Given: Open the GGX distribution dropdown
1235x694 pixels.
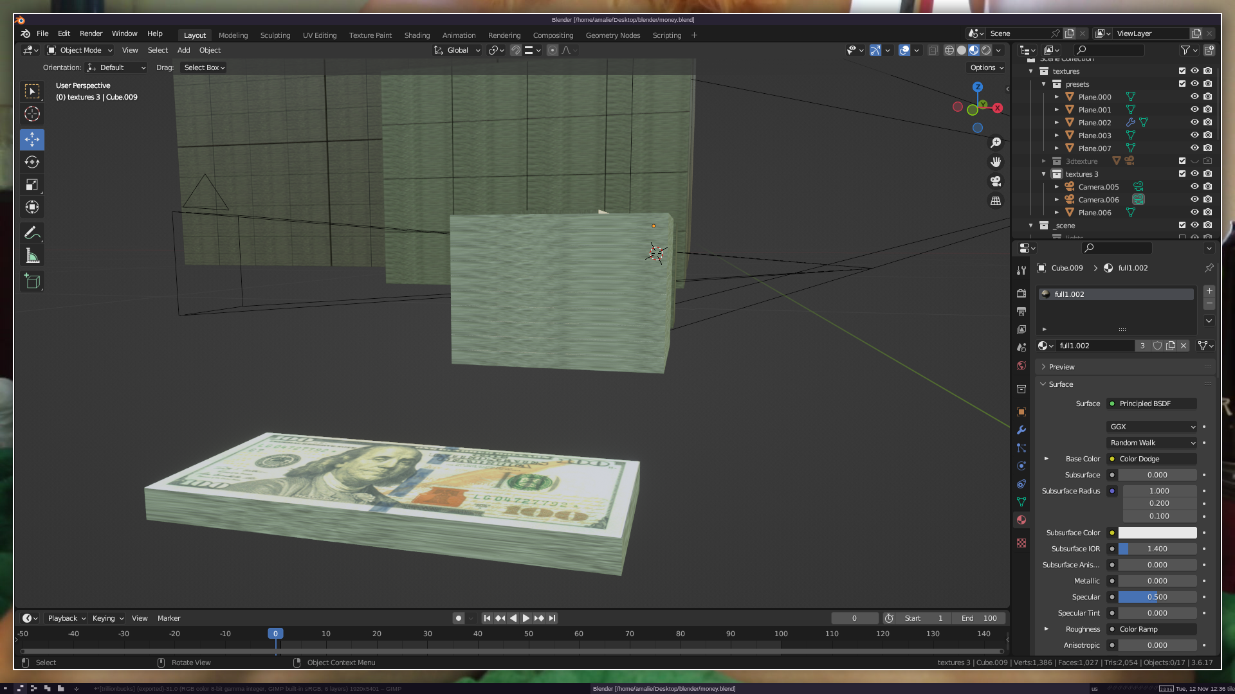Looking at the screenshot, I should pos(1151,427).
